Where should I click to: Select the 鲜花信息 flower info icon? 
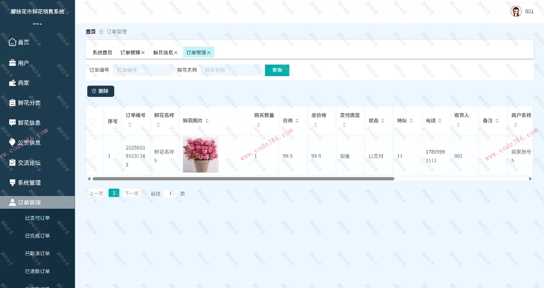[x=12, y=122]
